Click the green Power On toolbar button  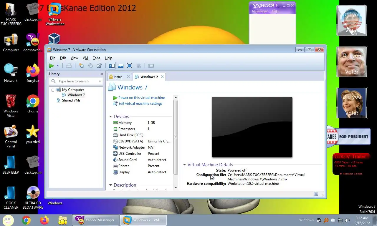pos(52,66)
